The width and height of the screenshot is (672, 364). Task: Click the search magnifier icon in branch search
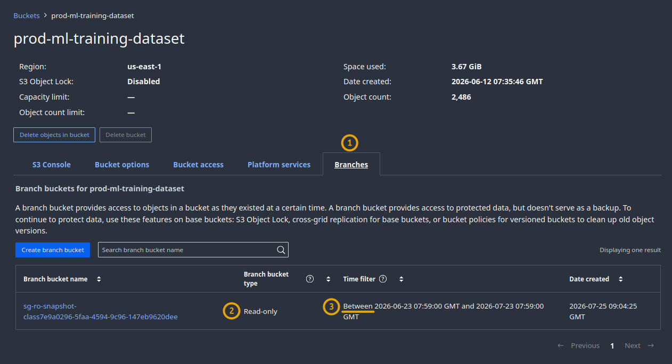281,250
